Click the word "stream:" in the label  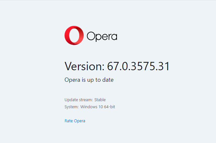[86, 100]
